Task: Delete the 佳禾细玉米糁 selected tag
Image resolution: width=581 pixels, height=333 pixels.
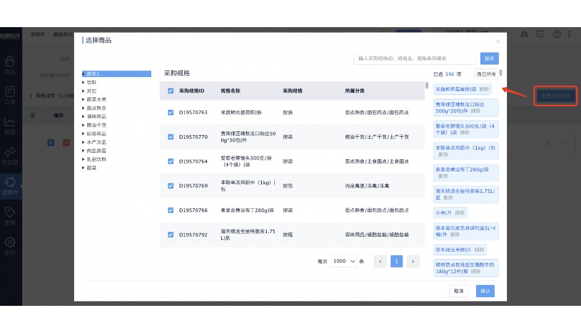Action: click(x=479, y=249)
